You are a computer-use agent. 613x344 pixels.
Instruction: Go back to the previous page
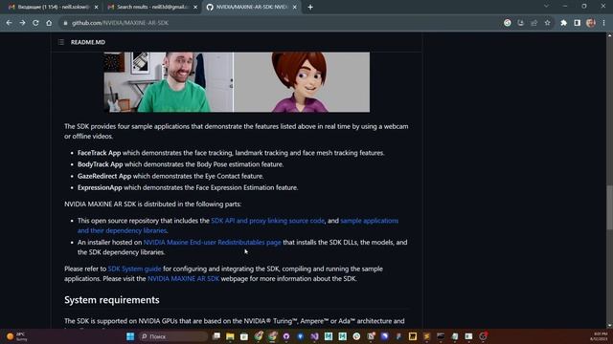[9, 23]
